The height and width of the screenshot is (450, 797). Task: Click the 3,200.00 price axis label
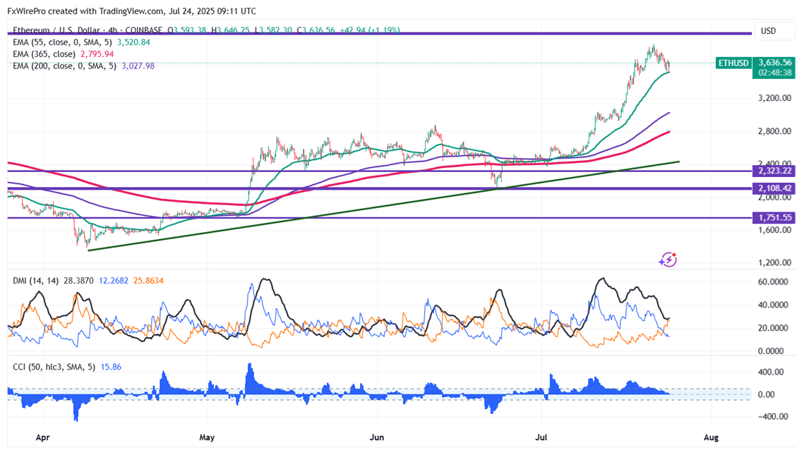774,98
